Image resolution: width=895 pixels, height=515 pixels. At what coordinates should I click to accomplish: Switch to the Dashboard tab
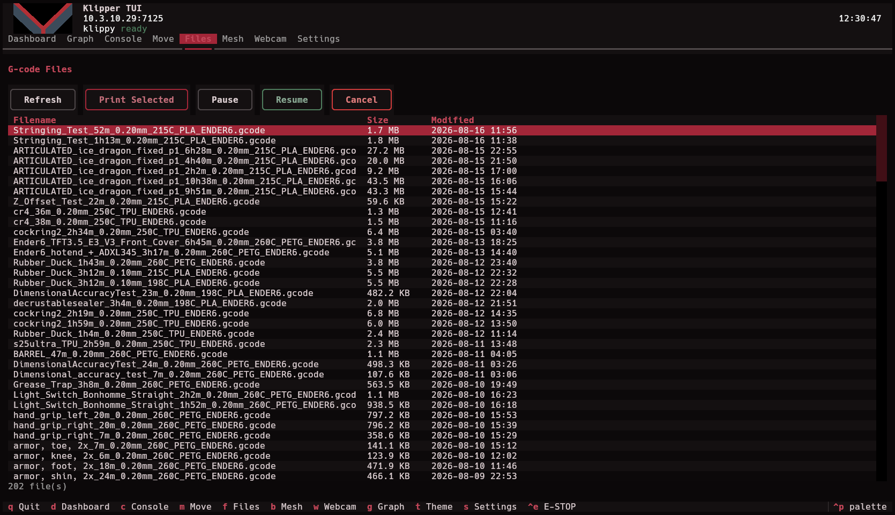pos(32,39)
